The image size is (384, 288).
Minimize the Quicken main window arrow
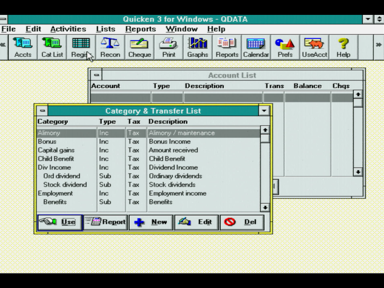368,19
